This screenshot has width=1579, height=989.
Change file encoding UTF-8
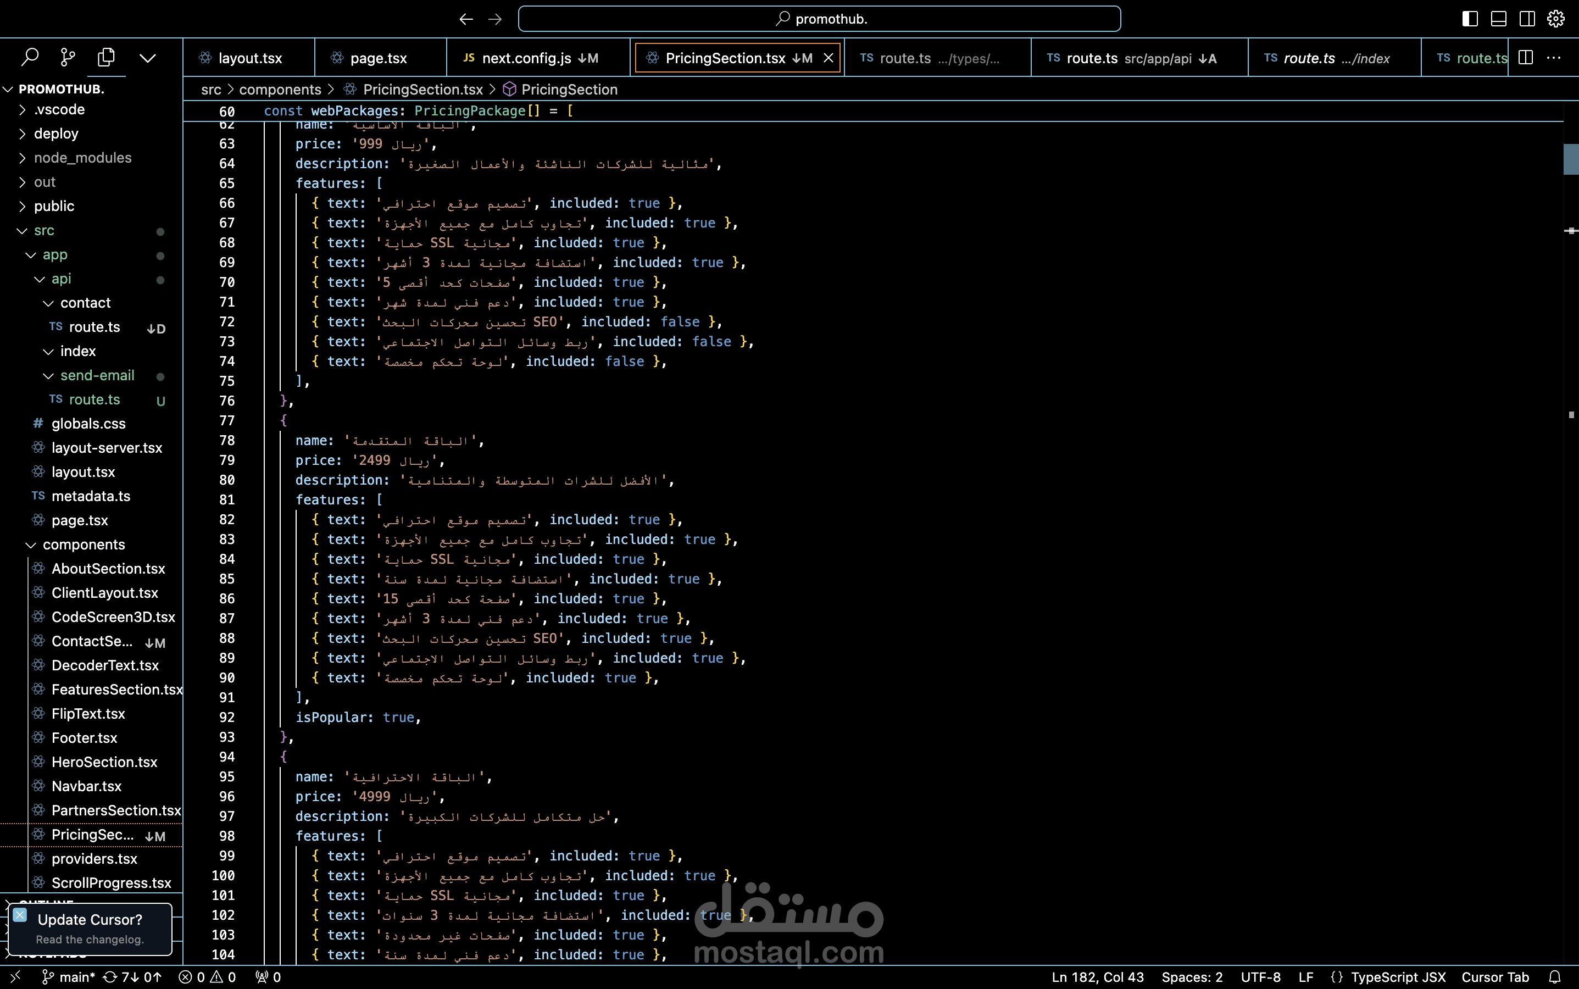[1260, 977]
